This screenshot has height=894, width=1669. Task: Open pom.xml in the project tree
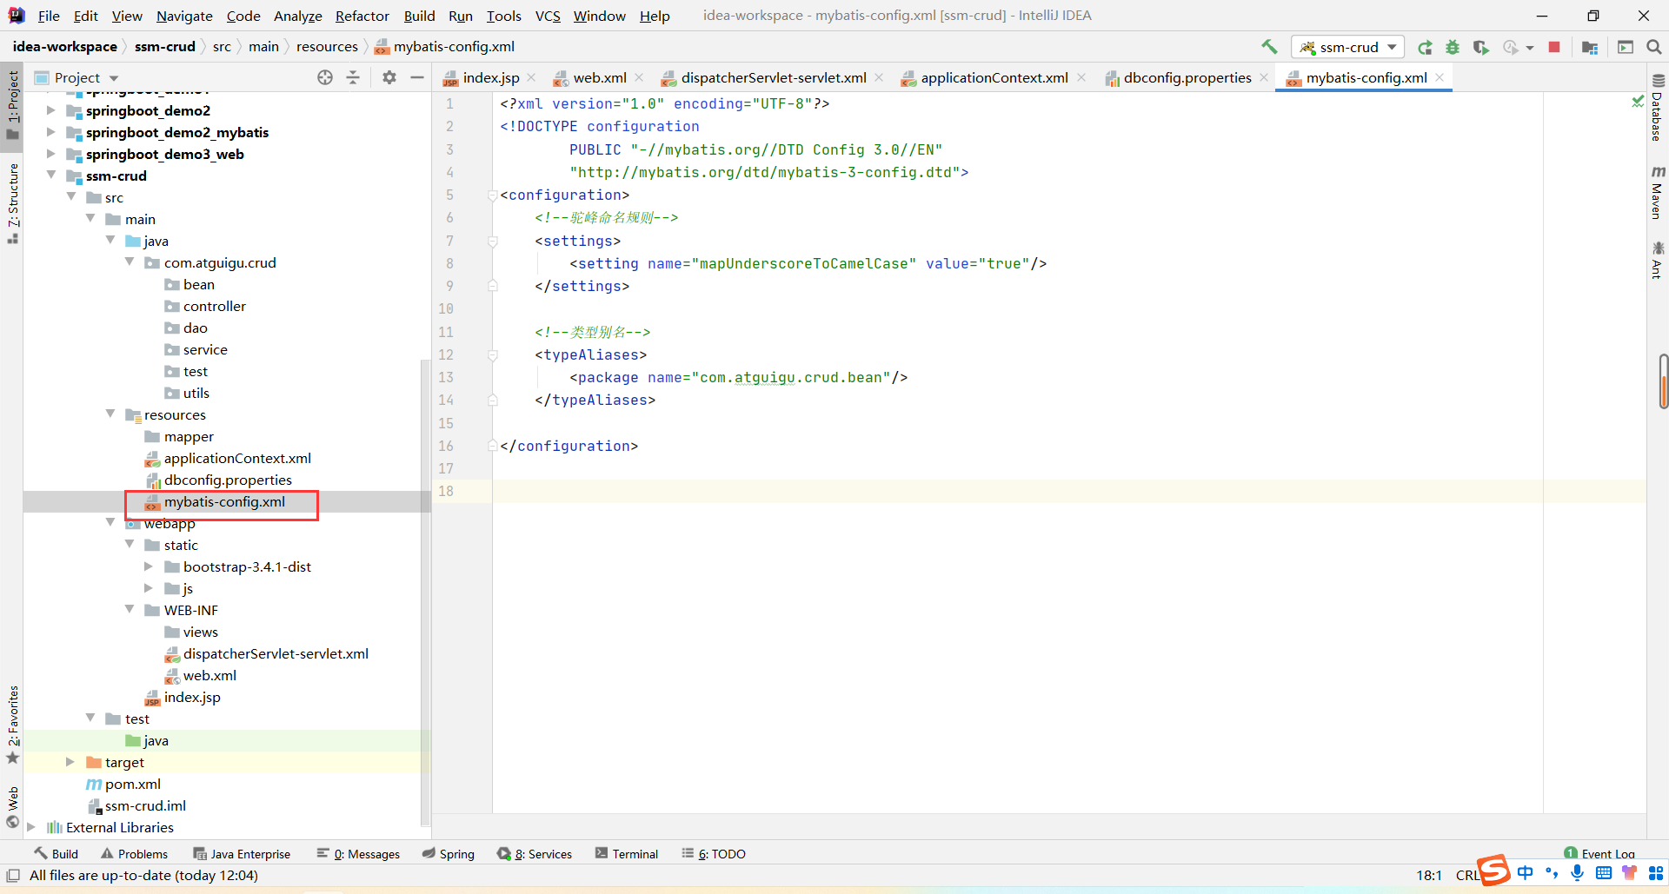(x=132, y=784)
